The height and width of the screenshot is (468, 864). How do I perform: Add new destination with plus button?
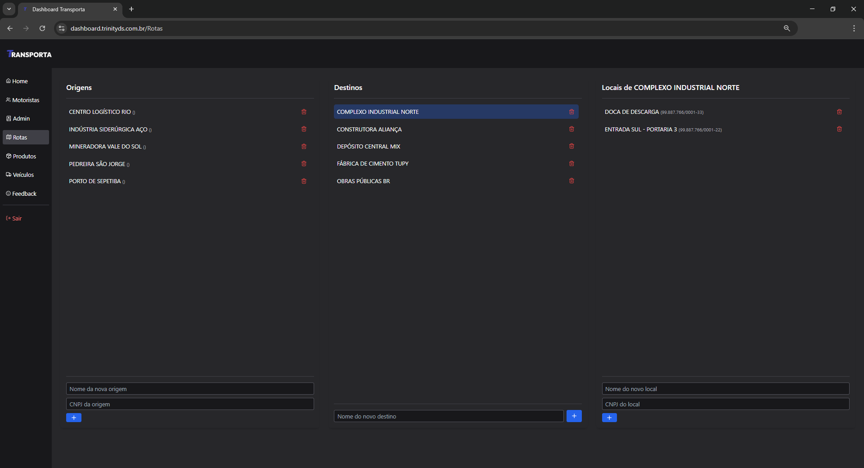click(x=574, y=416)
